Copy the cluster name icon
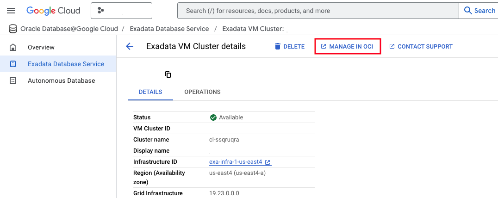This screenshot has width=498, height=198. point(168,74)
